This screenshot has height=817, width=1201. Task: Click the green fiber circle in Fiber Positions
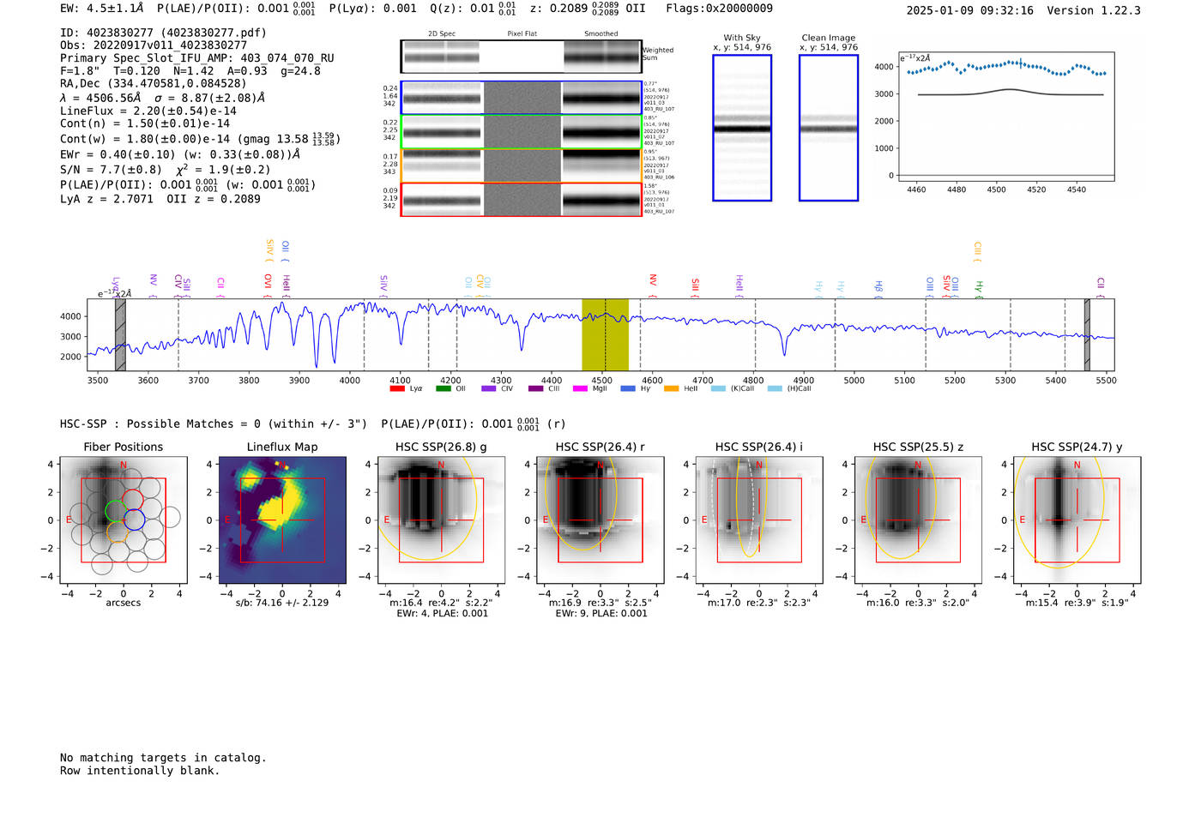pos(115,512)
